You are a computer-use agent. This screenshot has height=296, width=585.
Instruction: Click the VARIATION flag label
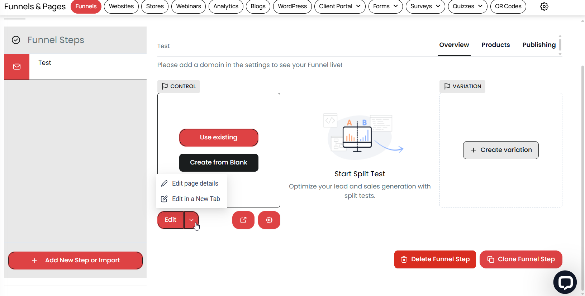click(x=462, y=86)
